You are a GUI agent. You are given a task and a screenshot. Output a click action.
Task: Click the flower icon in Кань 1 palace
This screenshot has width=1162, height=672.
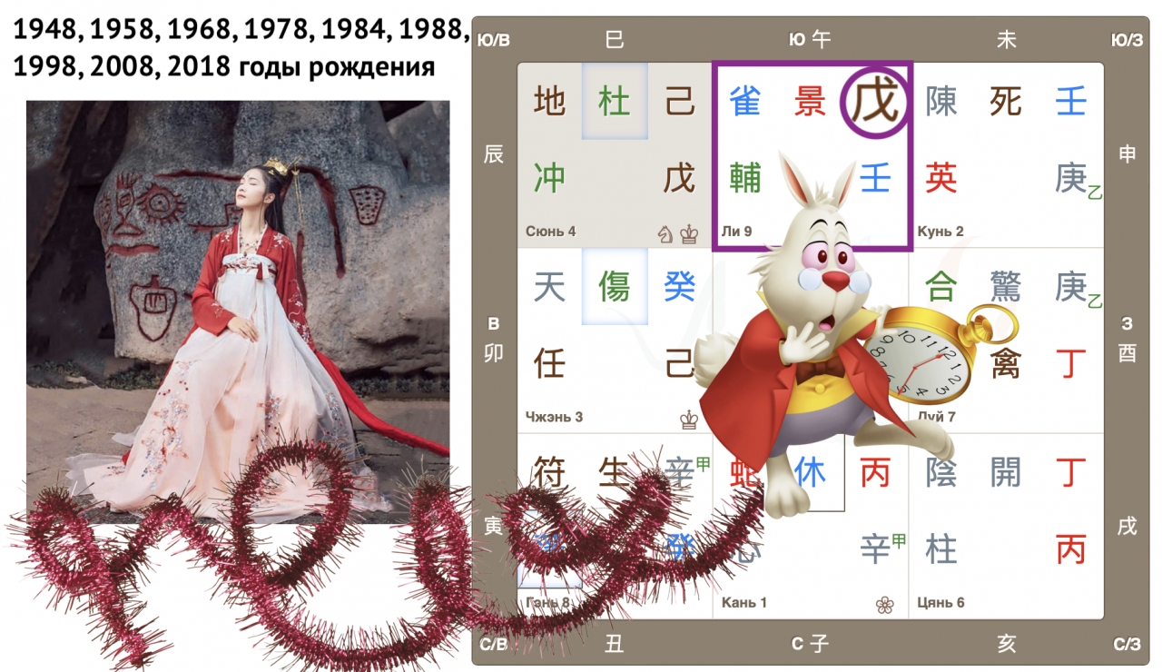click(x=884, y=604)
